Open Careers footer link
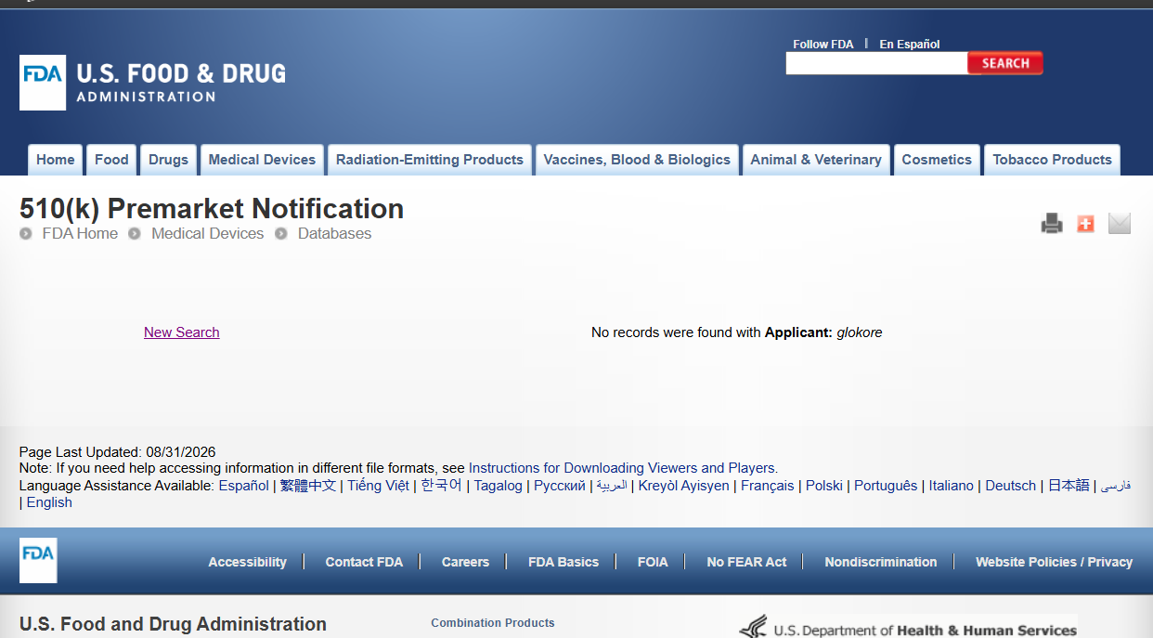Viewport: 1153px width, 638px height. tap(465, 562)
